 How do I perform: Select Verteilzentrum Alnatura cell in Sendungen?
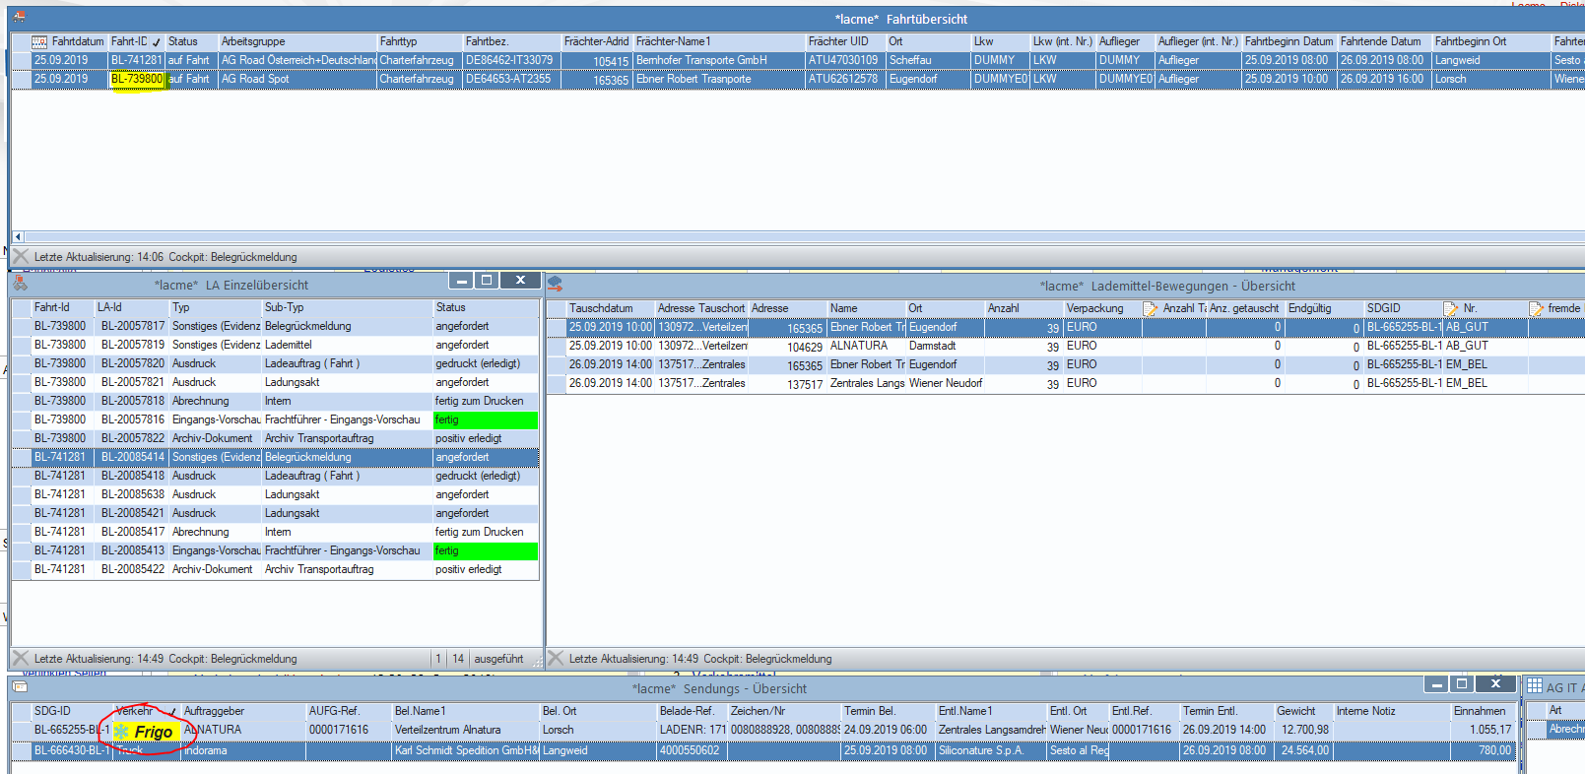point(465,730)
